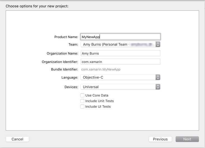This screenshot has height=148, width=205.
Task: Check Include Unit Tests option
Action: (x=82, y=101)
